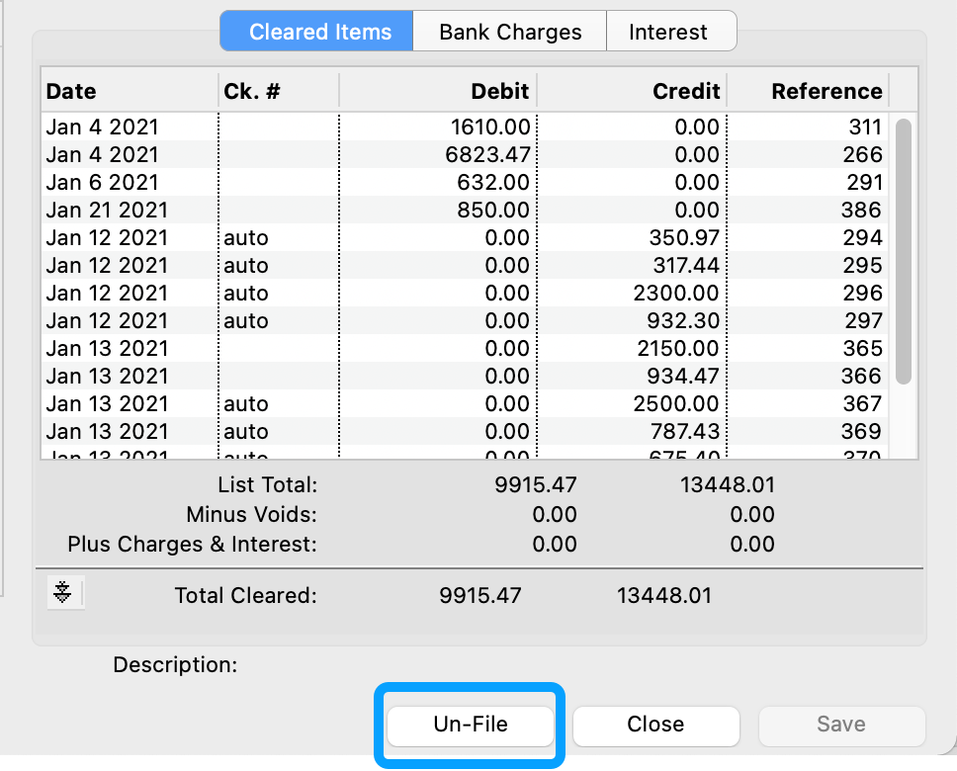Highlight the row with reference 365
The height and width of the screenshot is (771, 957).
tap(465, 349)
